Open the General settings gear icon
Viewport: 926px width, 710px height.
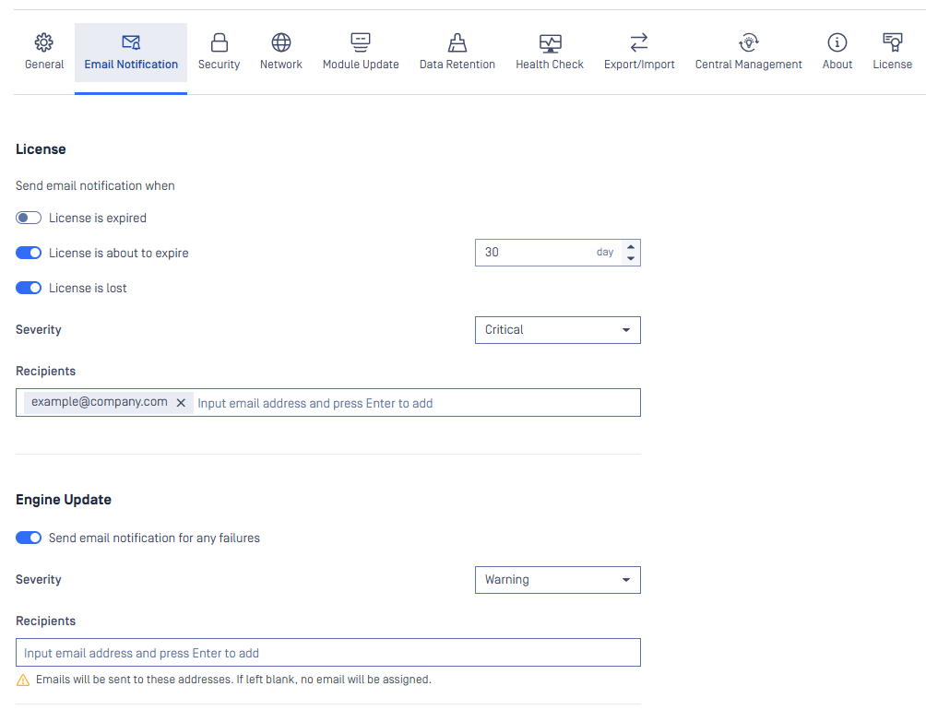(43, 42)
